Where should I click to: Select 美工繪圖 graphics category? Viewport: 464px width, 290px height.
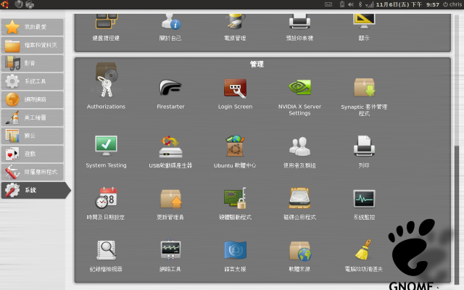(32, 117)
